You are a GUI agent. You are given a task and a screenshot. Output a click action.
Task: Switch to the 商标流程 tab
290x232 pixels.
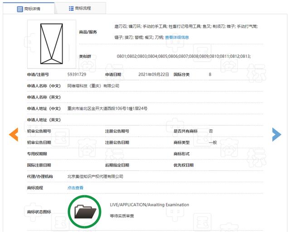[80, 8]
